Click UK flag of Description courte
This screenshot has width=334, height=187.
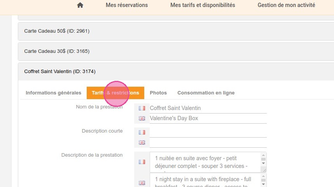[x=142, y=143]
